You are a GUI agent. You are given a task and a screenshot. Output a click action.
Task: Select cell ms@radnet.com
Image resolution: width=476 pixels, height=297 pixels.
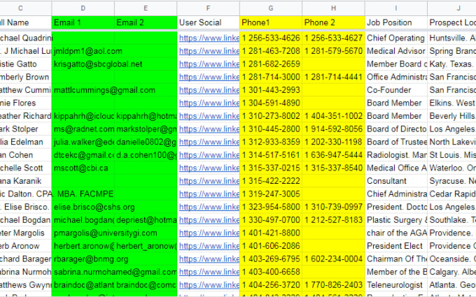coord(83,129)
